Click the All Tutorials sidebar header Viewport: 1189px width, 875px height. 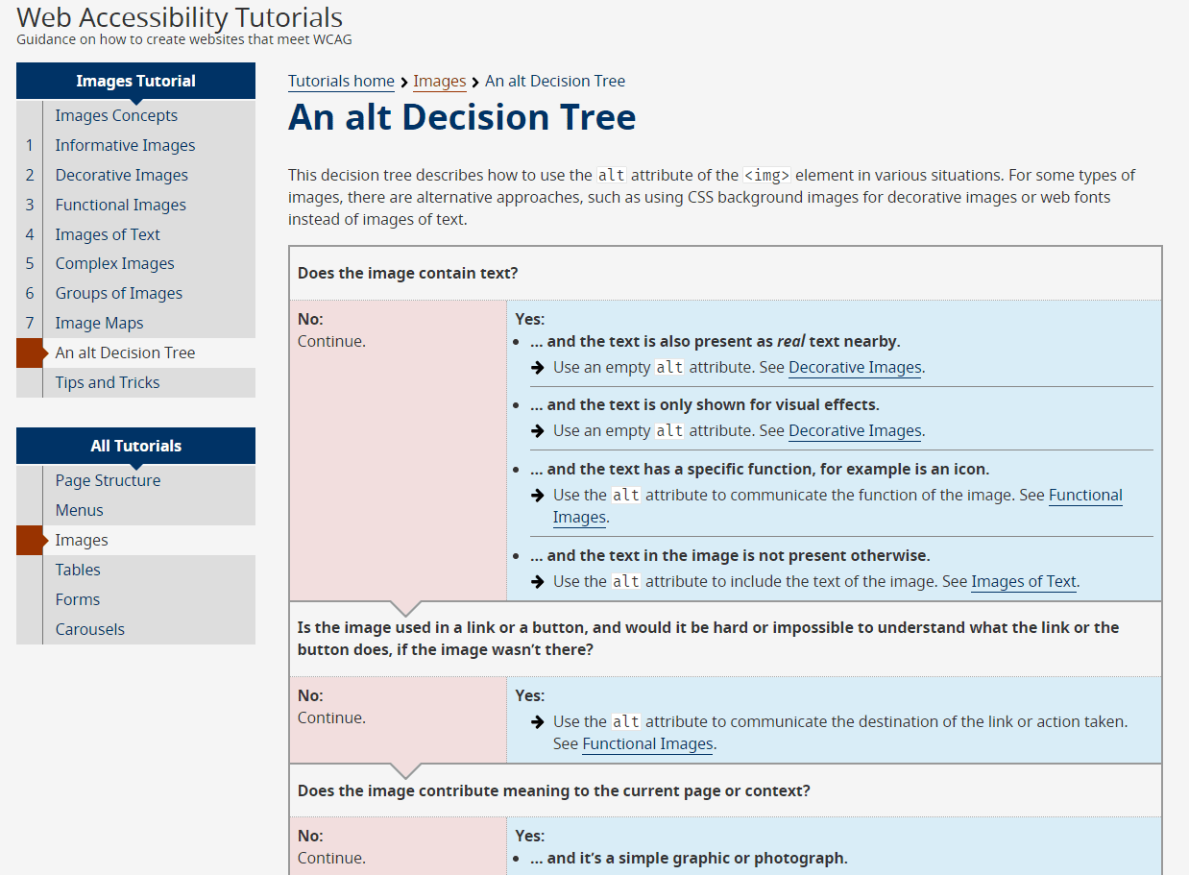pyautogui.click(x=135, y=446)
